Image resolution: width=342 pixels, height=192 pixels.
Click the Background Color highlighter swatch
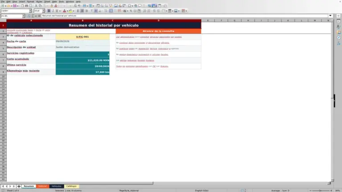coord(70,11)
